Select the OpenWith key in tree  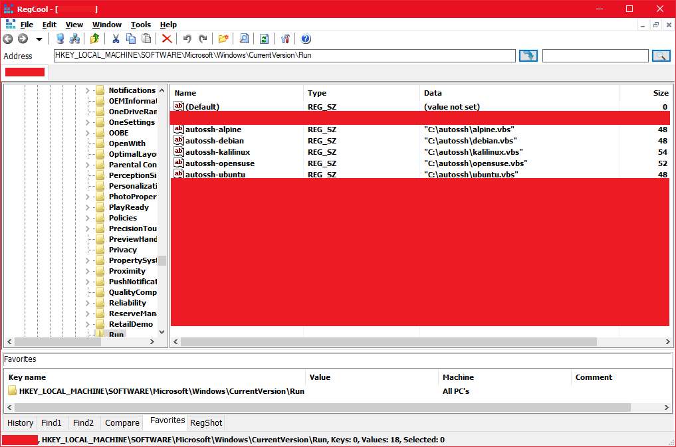tap(127, 143)
